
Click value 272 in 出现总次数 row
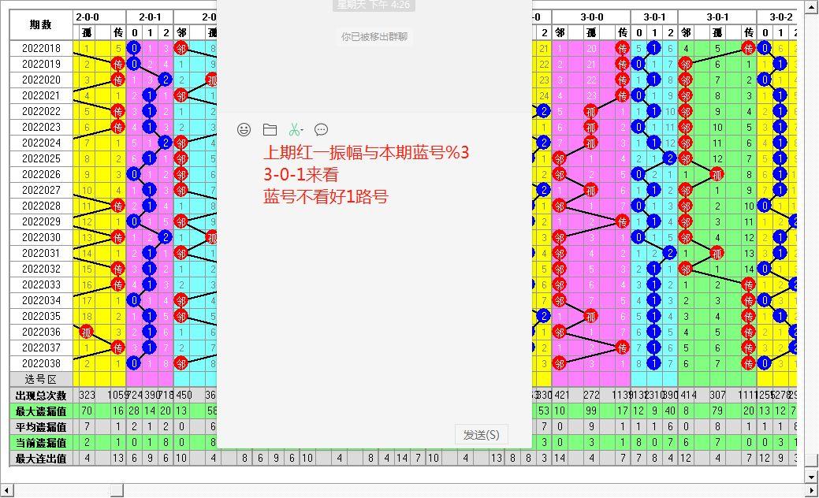[591, 395]
